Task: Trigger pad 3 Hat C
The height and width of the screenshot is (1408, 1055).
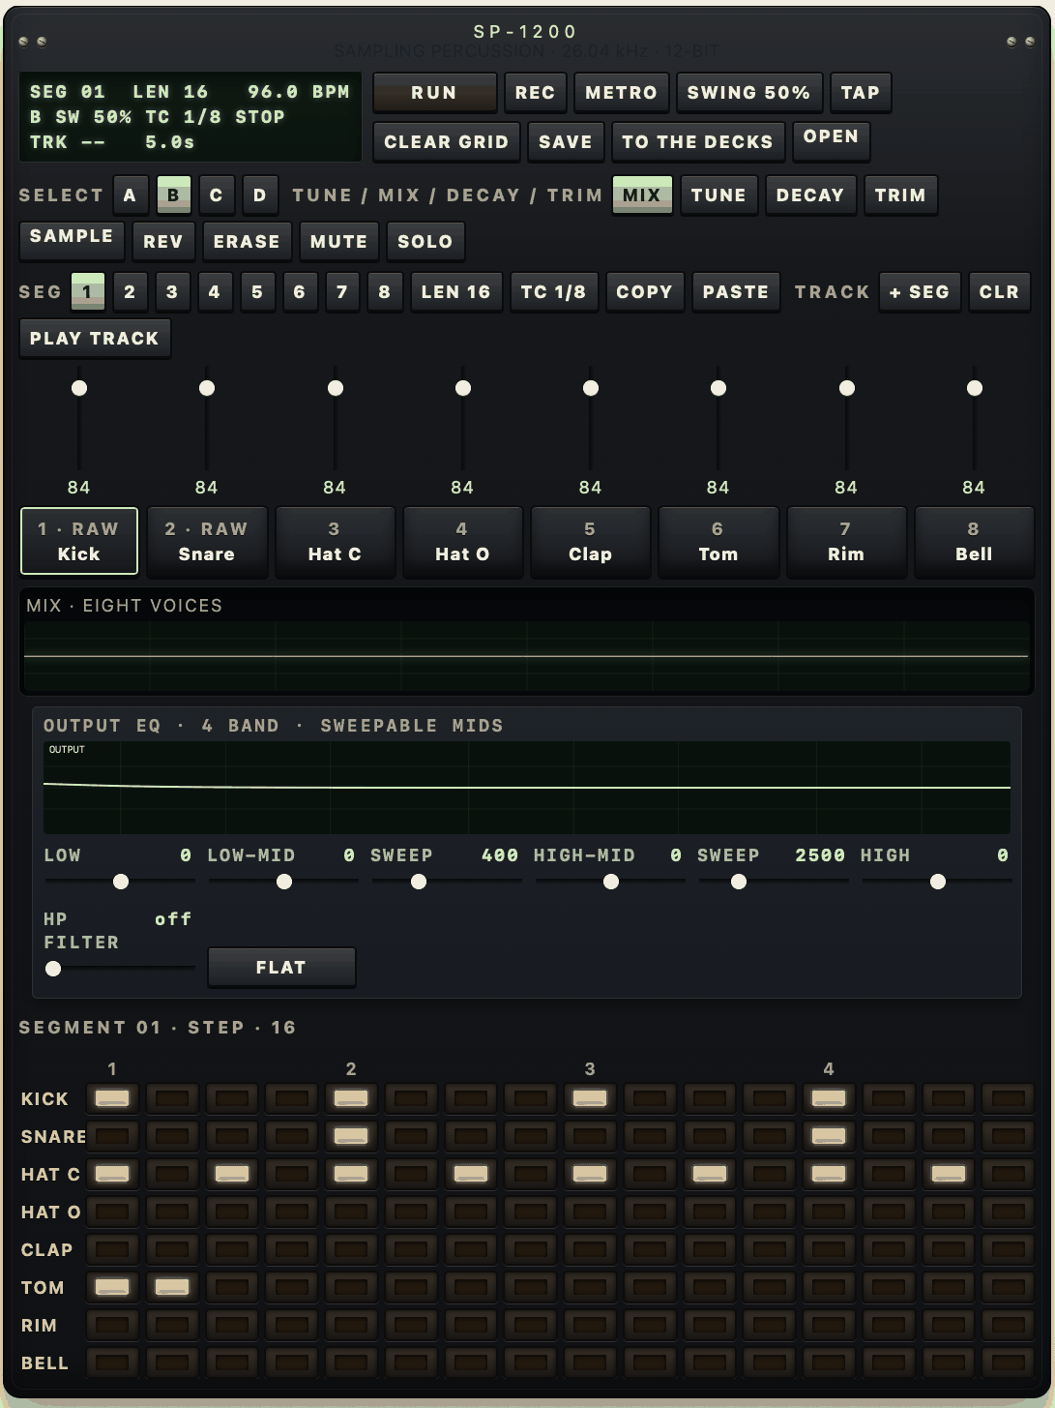Action: pyautogui.click(x=335, y=542)
